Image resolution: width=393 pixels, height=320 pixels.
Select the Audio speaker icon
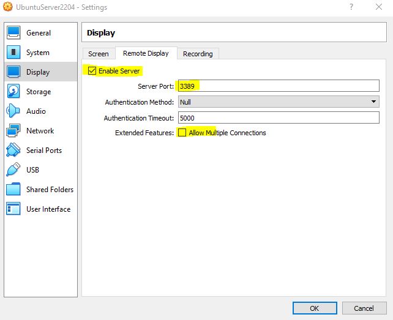tap(13, 111)
